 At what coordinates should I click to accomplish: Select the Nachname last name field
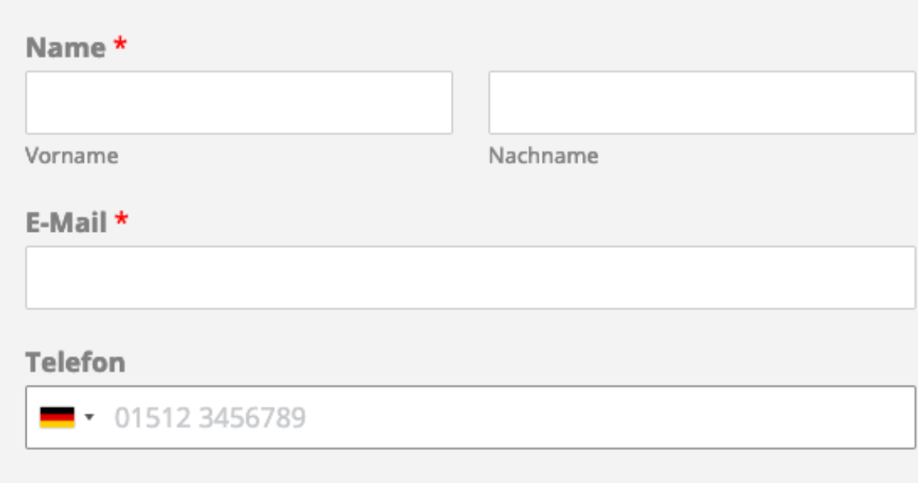pyautogui.click(x=701, y=103)
